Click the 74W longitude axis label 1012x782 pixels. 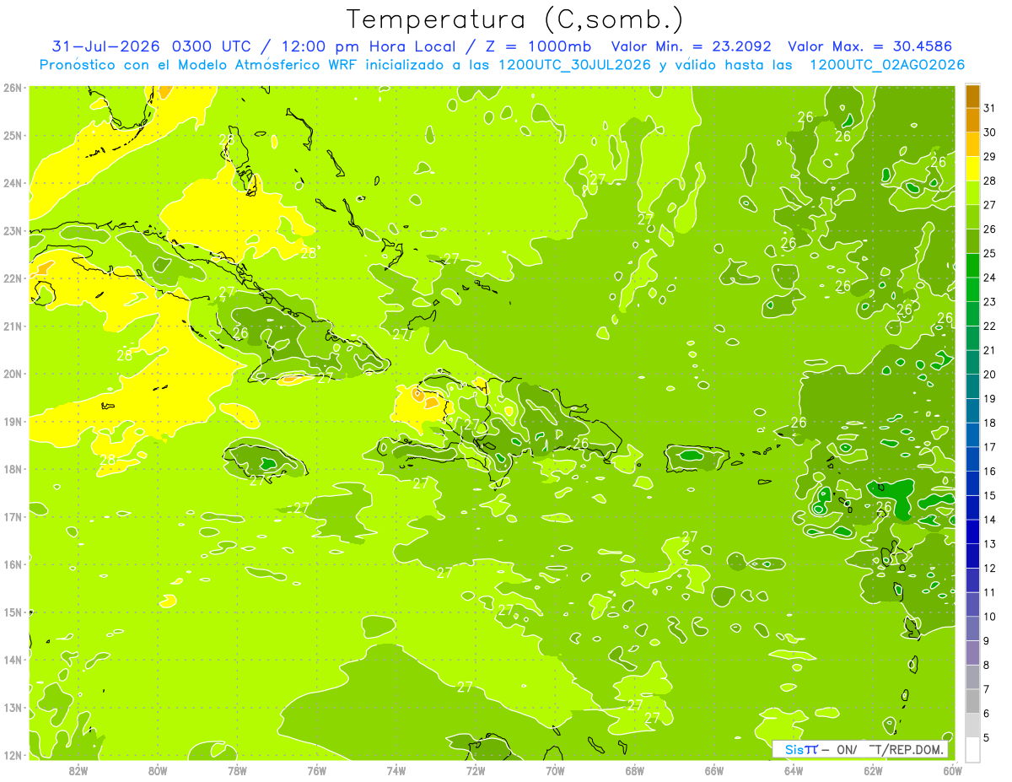point(396,770)
